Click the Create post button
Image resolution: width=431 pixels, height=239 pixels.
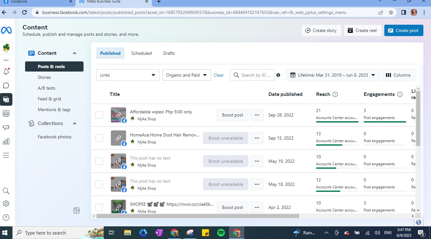[404, 30]
